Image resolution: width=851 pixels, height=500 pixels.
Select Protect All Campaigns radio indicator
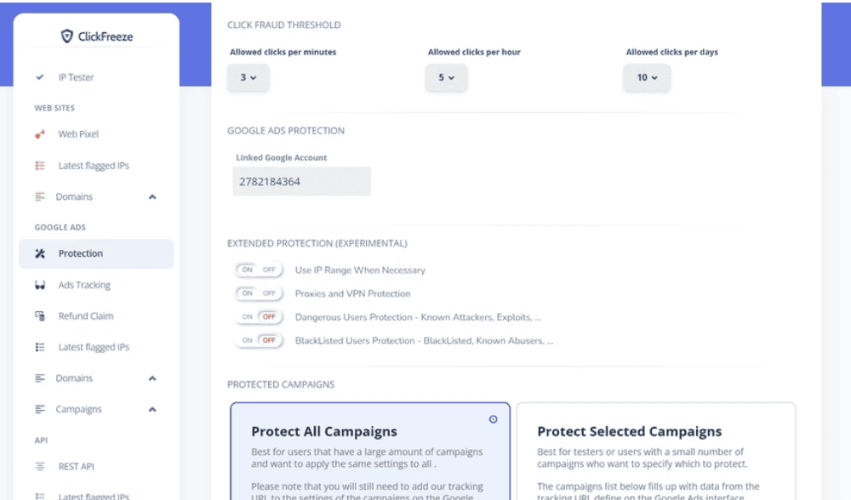[x=493, y=419]
